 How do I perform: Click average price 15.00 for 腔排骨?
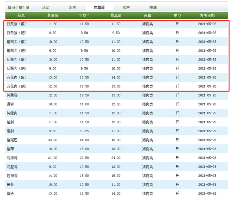pos(84,176)
